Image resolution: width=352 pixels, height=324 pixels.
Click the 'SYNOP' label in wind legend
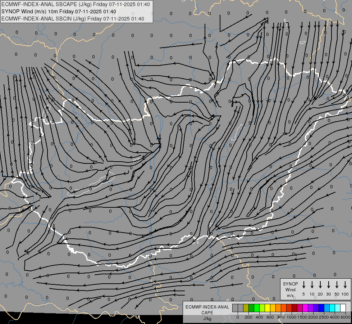pyautogui.click(x=290, y=284)
